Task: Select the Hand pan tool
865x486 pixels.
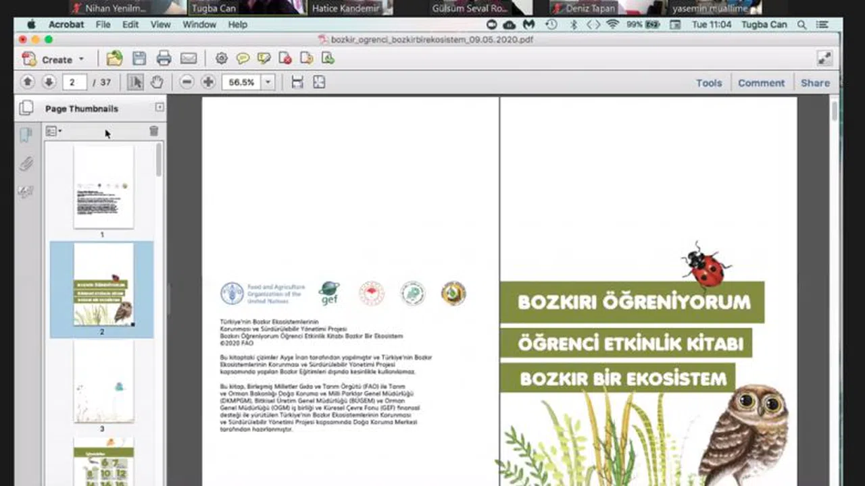Action: [x=157, y=82]
